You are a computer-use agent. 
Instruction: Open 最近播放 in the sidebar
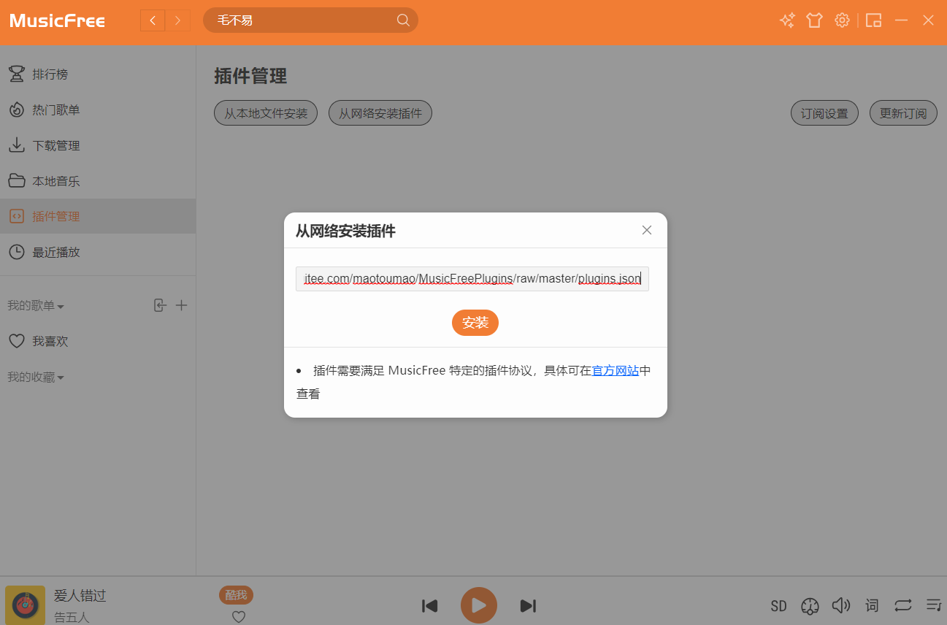pyautogui.click(x=98, y=252)
